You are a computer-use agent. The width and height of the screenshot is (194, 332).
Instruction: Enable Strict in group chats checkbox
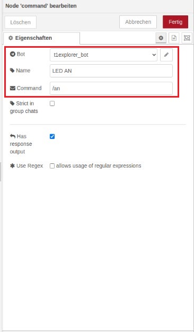click(52, 103)
